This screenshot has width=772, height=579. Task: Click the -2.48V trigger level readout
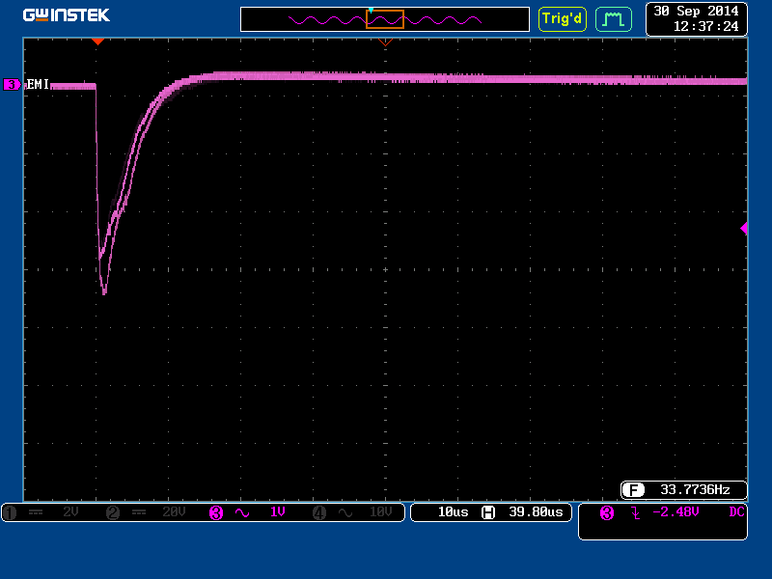coord(675,512)
